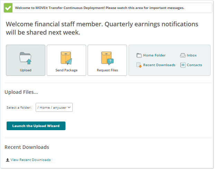Screen dimensions: 215x170
Task: Open the Select a folder dropdown
Action: (x=54, y=108)
